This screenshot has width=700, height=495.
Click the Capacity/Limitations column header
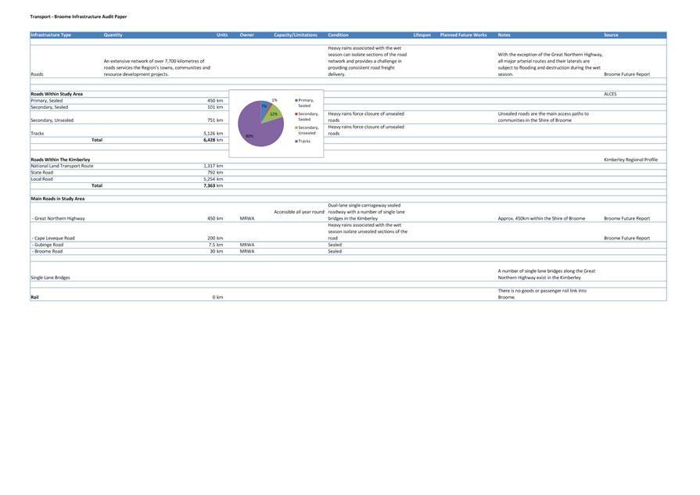point(295,35)
